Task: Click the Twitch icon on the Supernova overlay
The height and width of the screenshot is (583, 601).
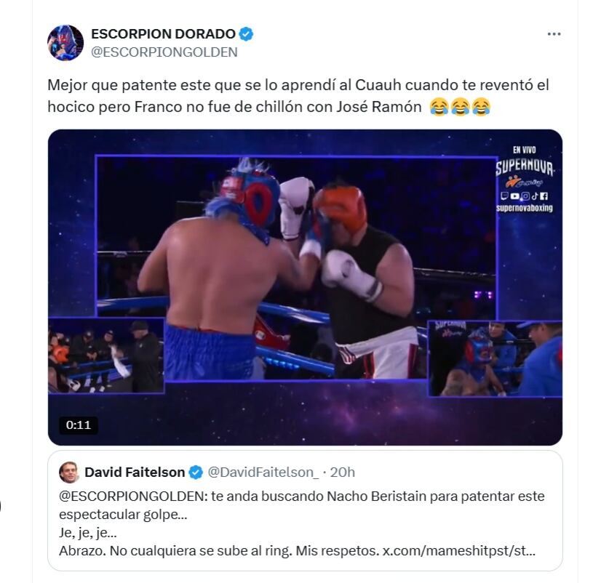Action: [x=505, y=196]
